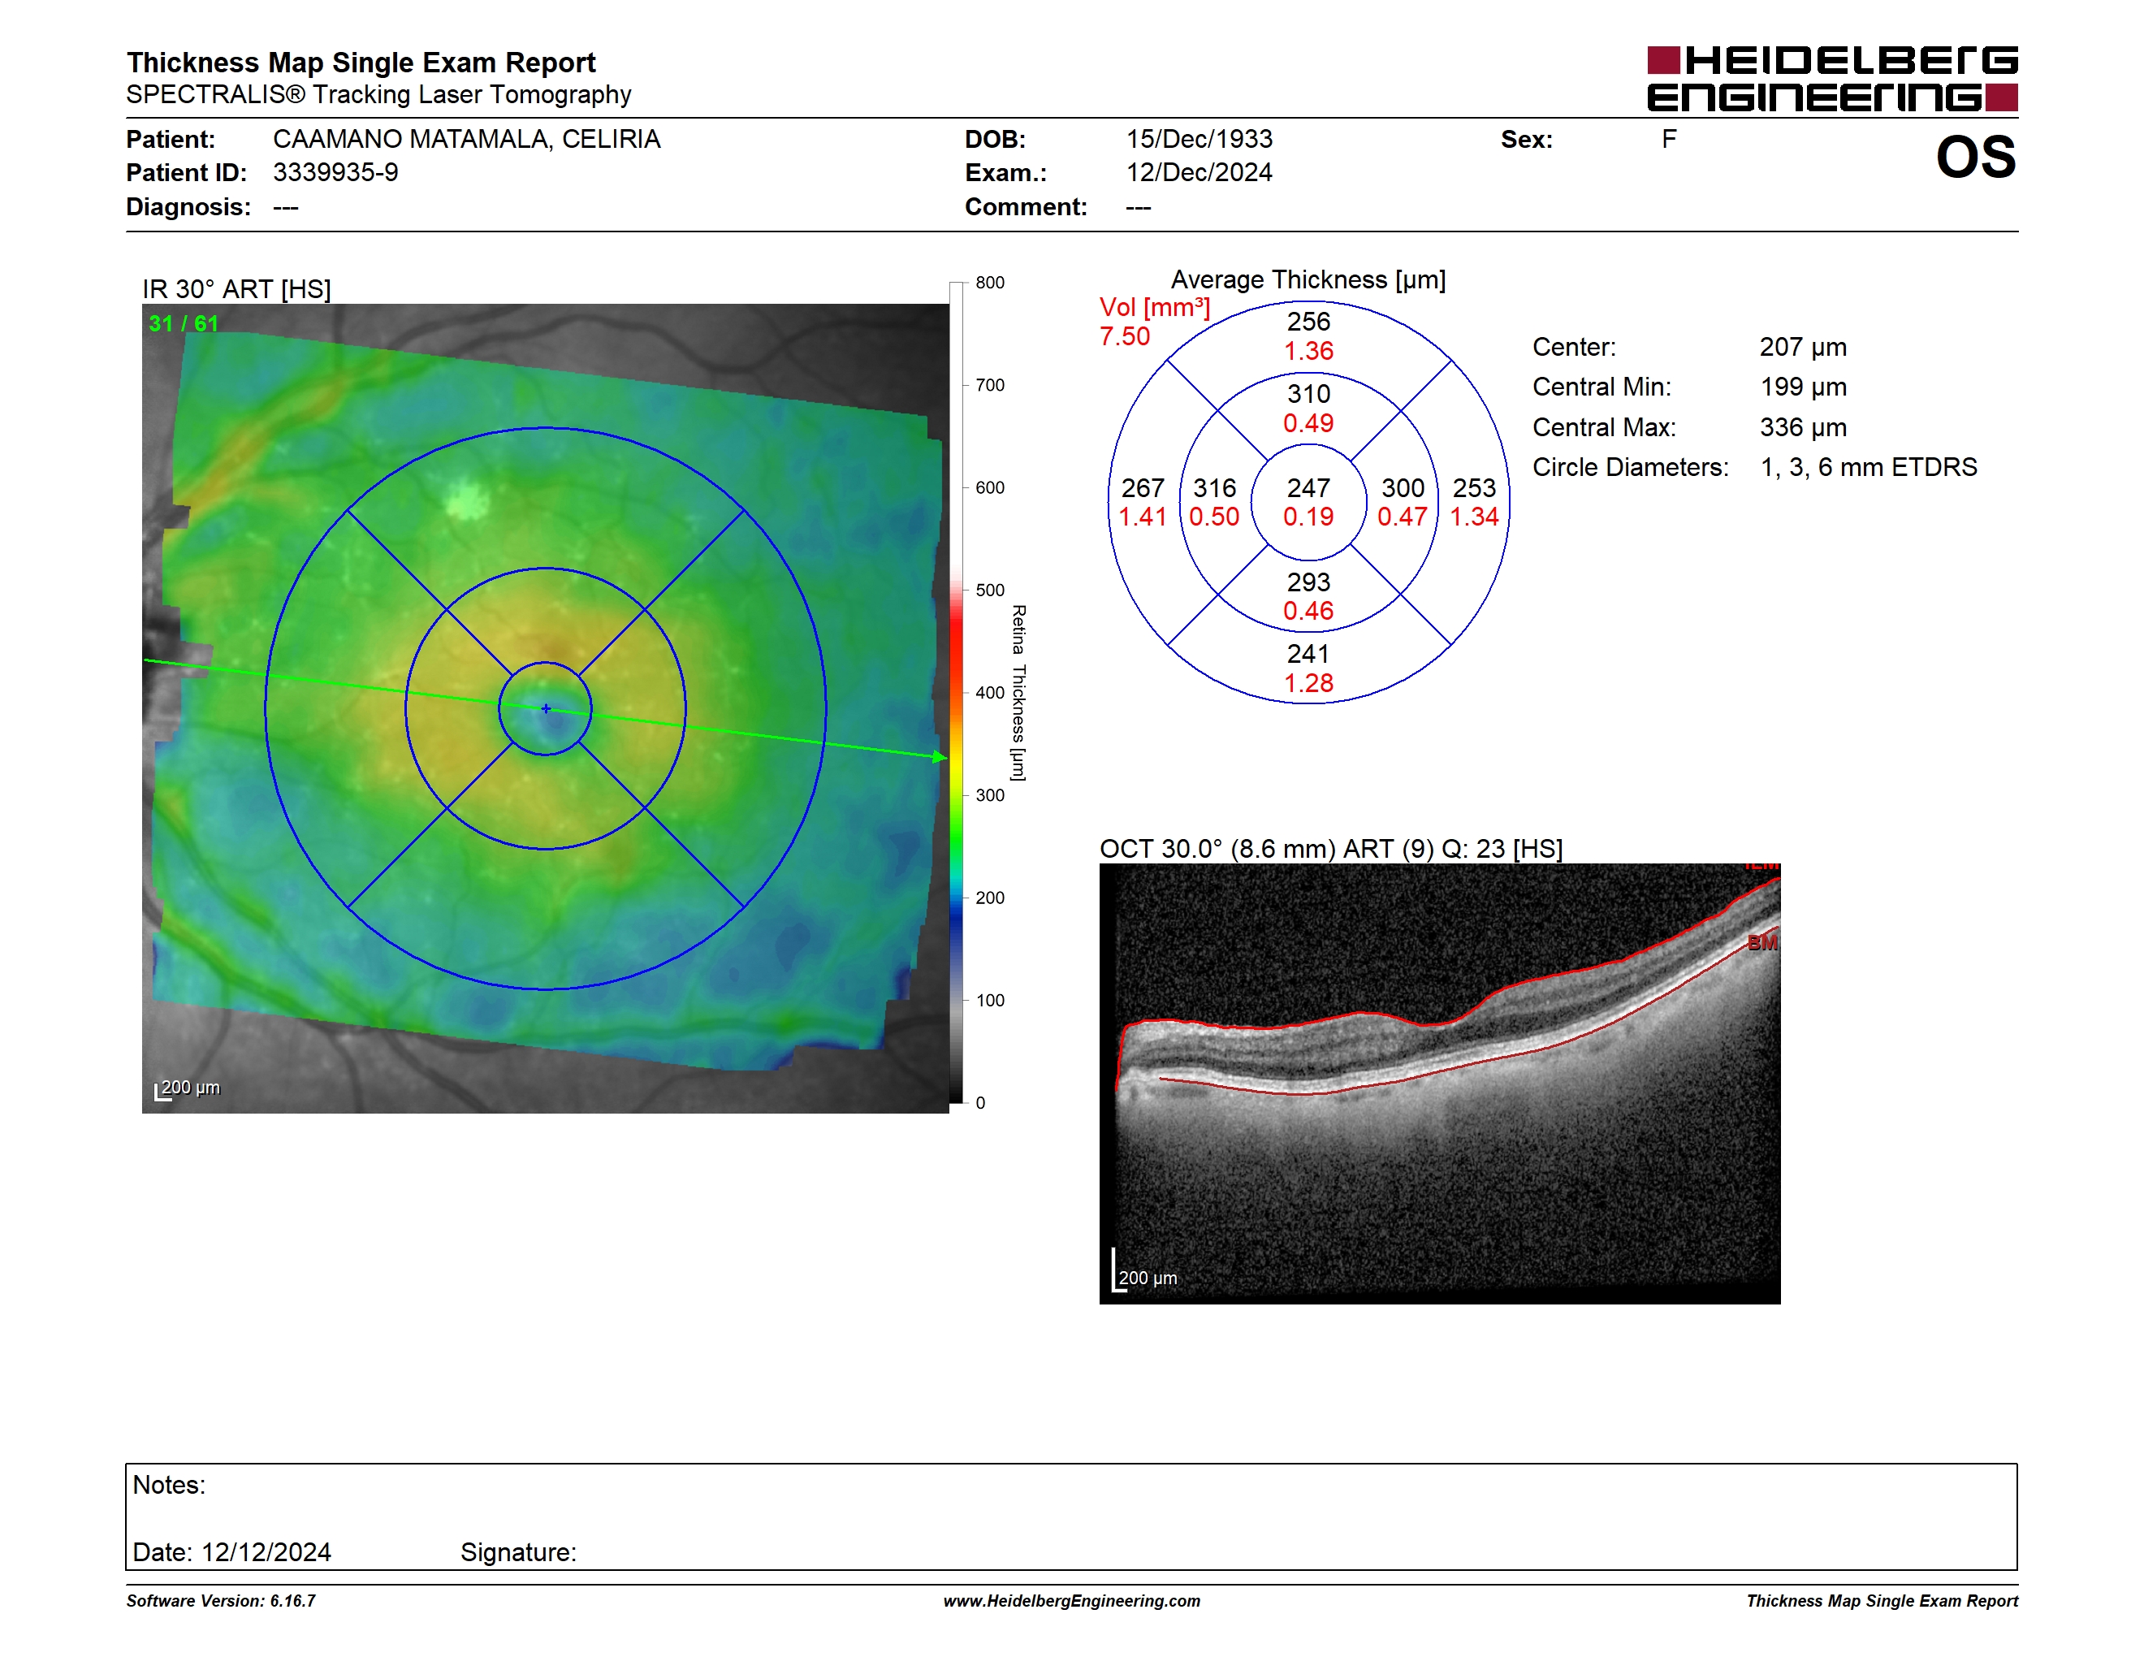Click inner inferior sector value 293
The image size is (2144, 1657).
[x=1308, y=582]
